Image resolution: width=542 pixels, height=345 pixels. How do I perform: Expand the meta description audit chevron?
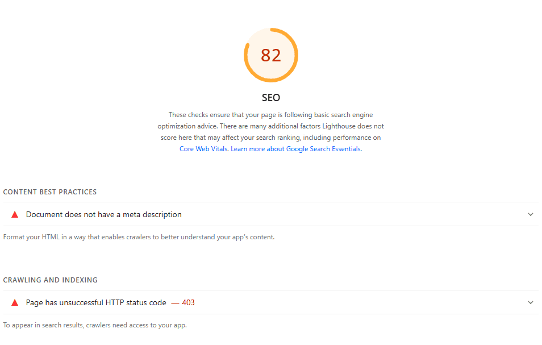531,214
